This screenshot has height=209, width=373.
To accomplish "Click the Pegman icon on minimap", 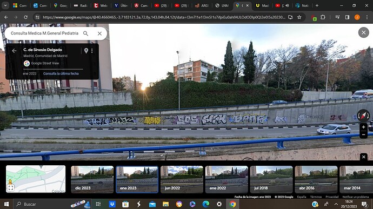I will 10,182.
